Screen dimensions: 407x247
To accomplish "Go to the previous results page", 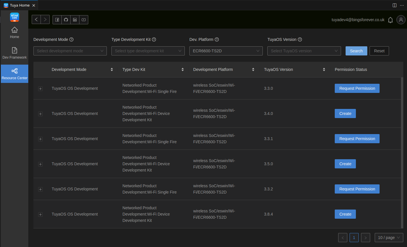I will 343,238.
